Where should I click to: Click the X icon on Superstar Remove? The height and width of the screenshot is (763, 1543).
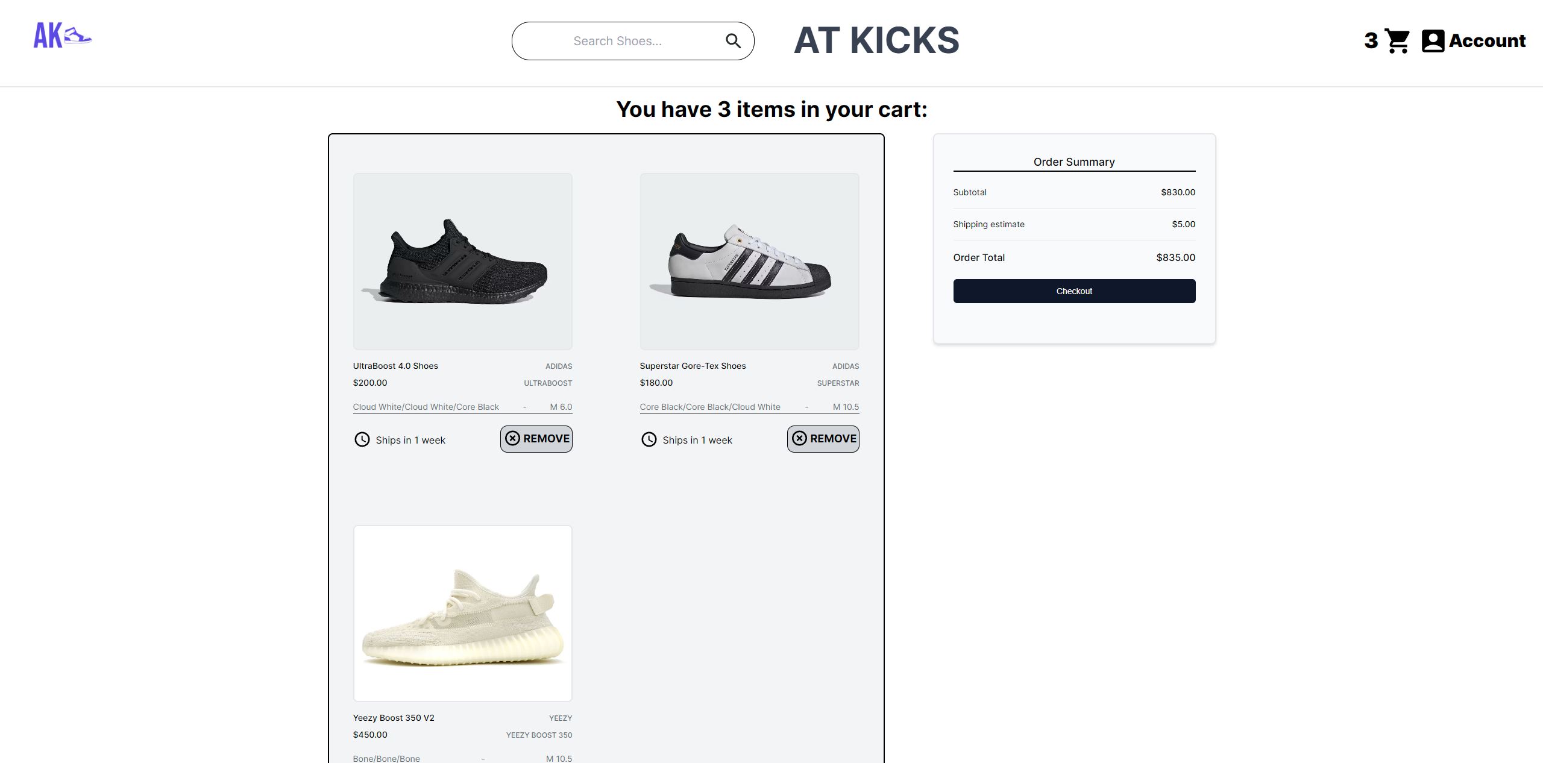coord(799,438)
